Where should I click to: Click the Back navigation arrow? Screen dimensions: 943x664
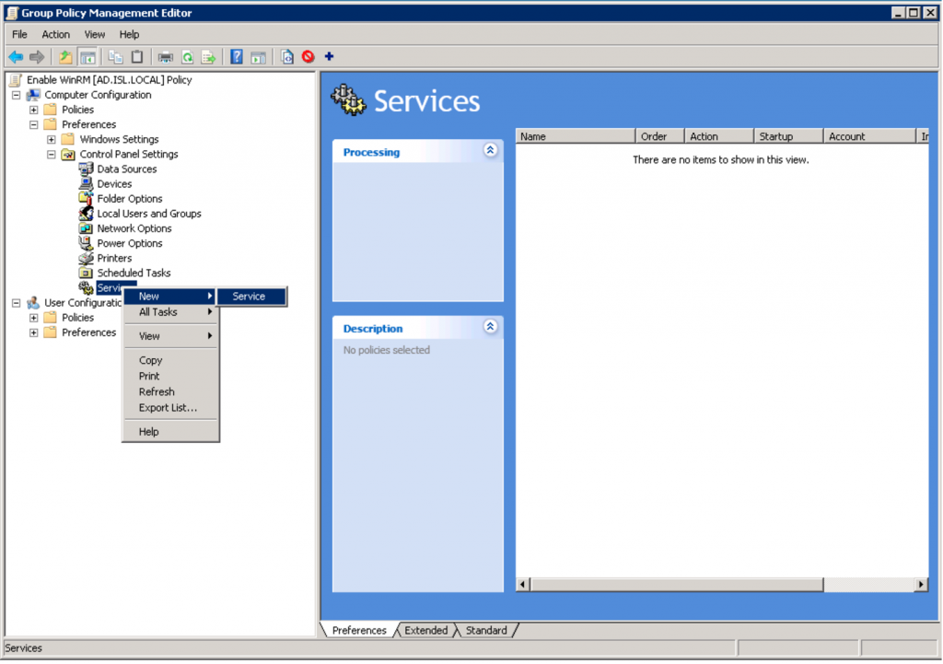tap(15, 56)
